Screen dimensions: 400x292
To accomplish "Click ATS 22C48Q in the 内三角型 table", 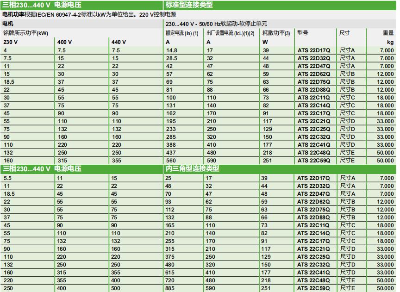I will click(313, 280).
